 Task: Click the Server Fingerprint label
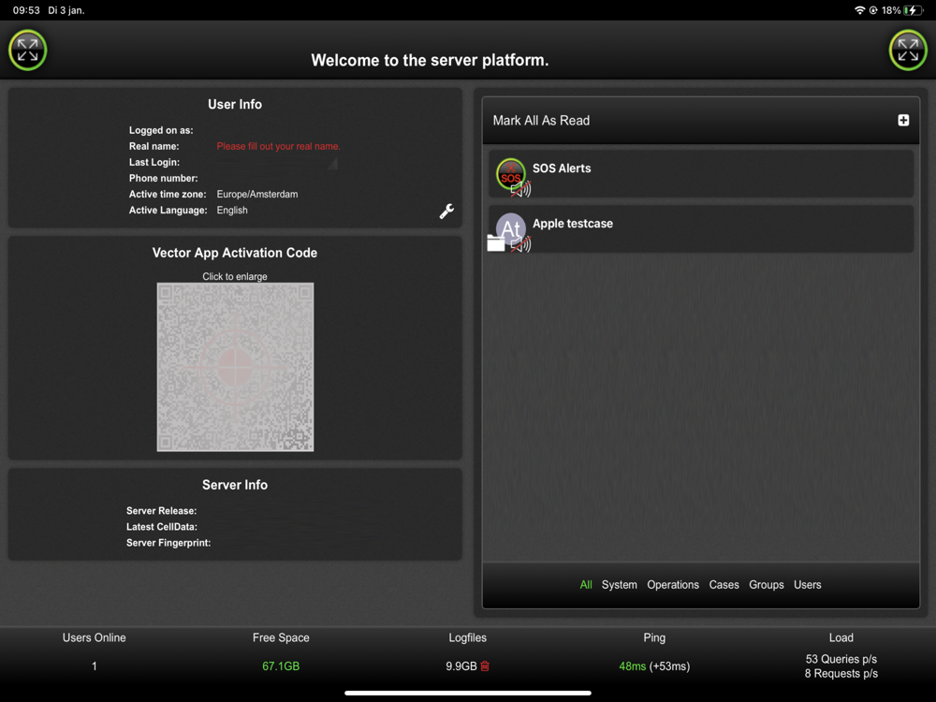click(168, 543)
